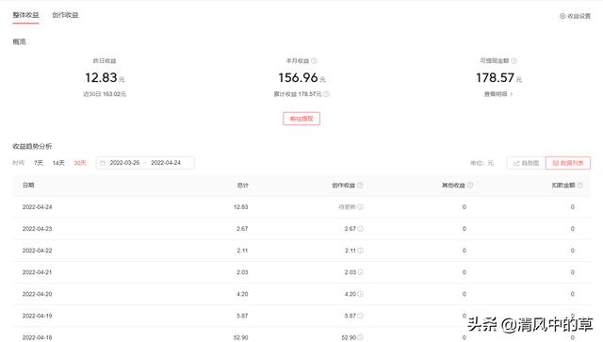Viewport: 603px width, 342px height.
Task: Click the info icon beside 待更新
Action: pos(360,207)
